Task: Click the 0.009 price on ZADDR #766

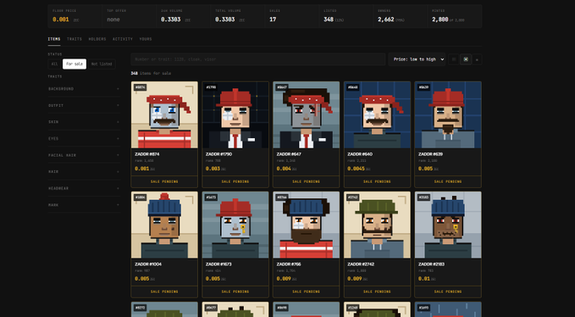Action: click(284, 279)
